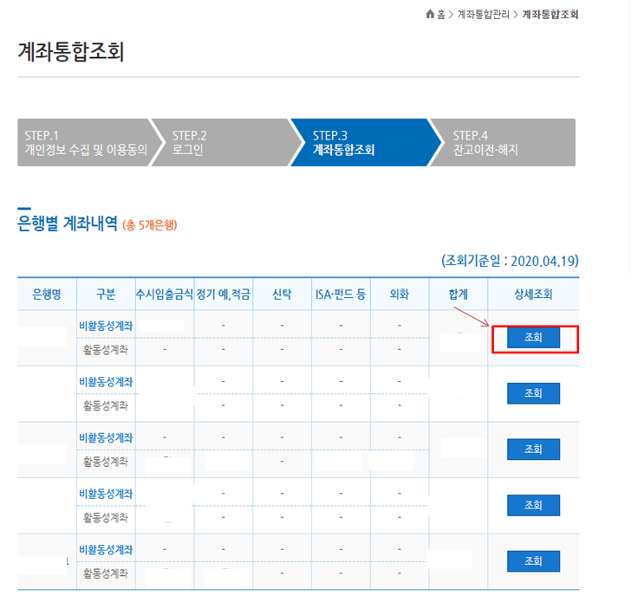Click 조회 button for the first bank
This screenshot has height=602, width=631.
tap(533, 337)
